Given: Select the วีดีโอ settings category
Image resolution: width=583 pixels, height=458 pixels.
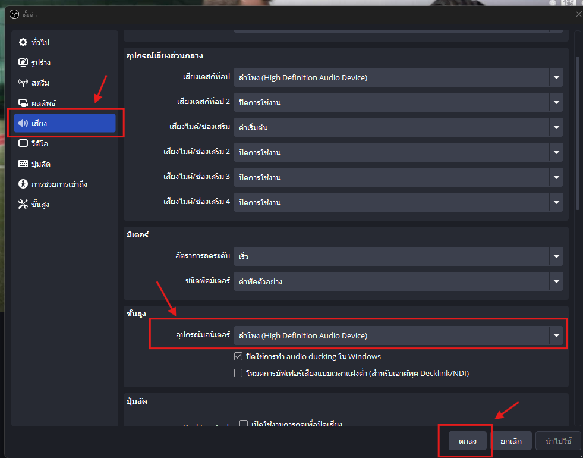Looking at the screenshot, I should tap(65, 143).
